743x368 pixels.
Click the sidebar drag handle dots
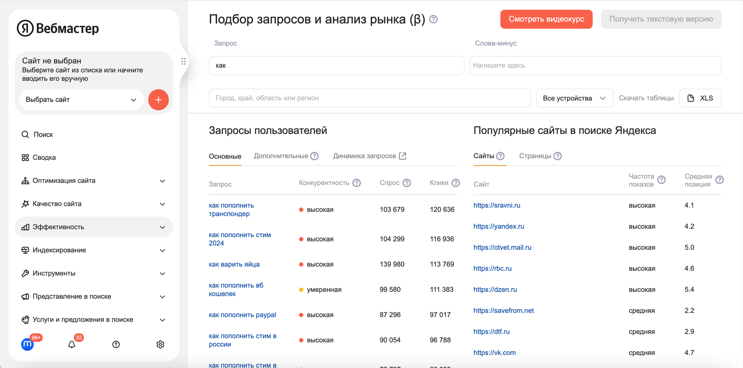183,61
